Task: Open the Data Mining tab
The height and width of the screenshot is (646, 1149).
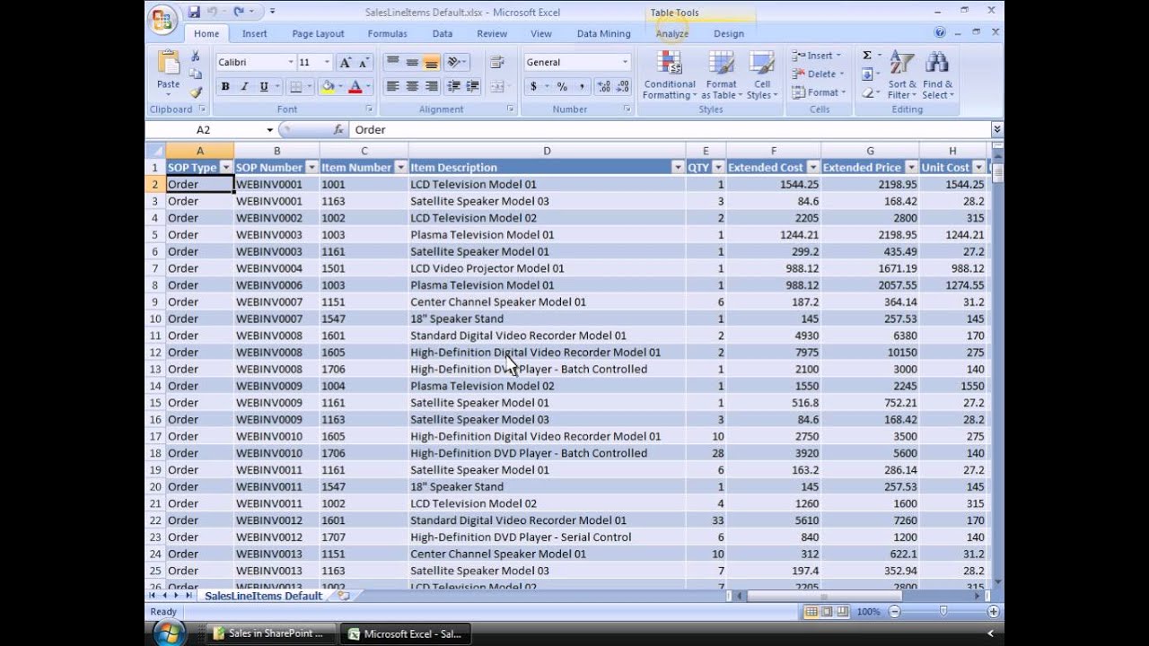Action: 603,34
